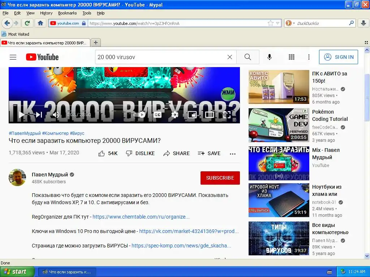Clear the YouTube search query

229,57
